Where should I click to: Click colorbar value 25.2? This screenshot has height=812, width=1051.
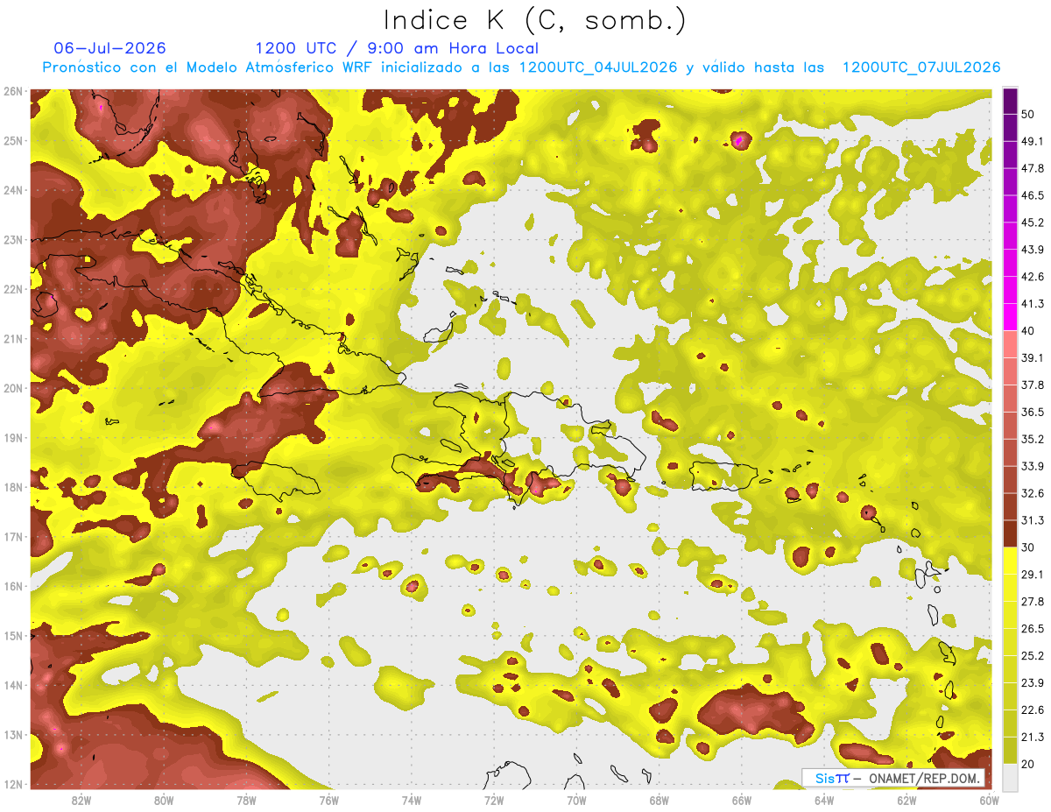pos(1033,655)
